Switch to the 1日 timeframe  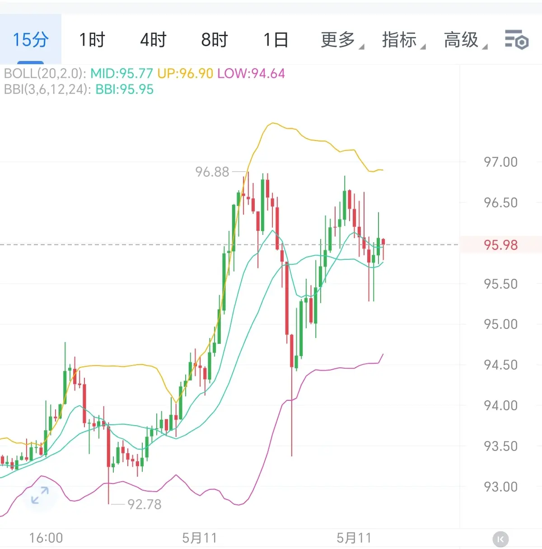pyautogui.click(x=276, y=40)
